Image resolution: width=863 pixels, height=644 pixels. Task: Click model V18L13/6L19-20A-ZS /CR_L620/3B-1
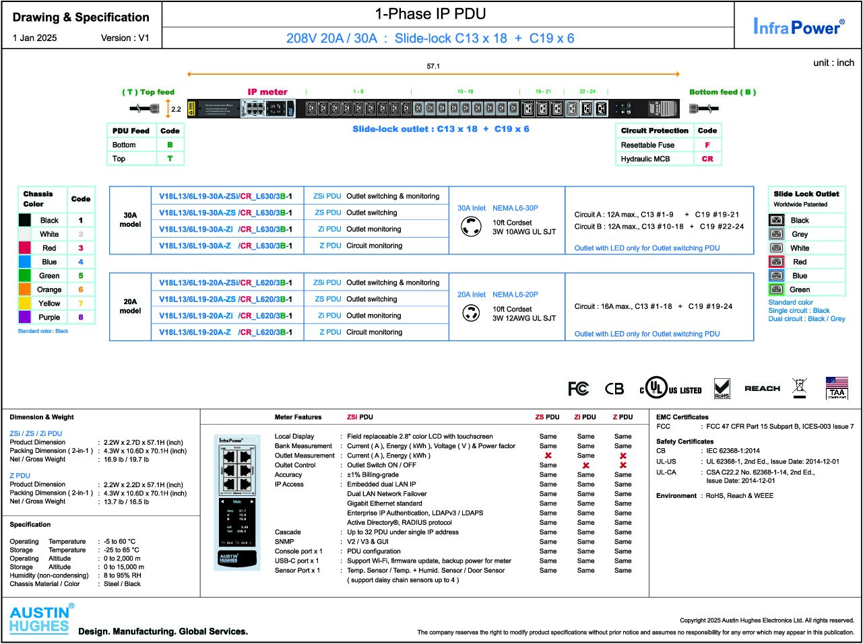tap(226, 299)
